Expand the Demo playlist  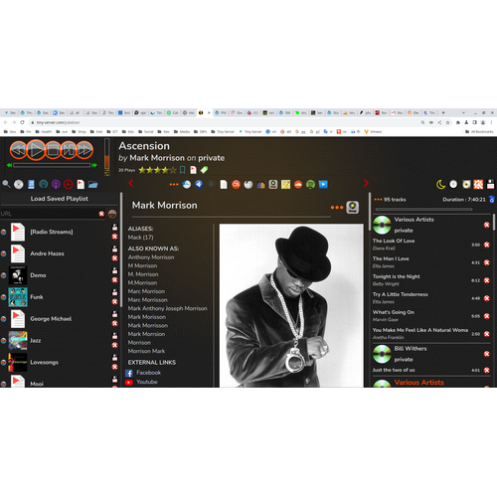pos(3,275)
